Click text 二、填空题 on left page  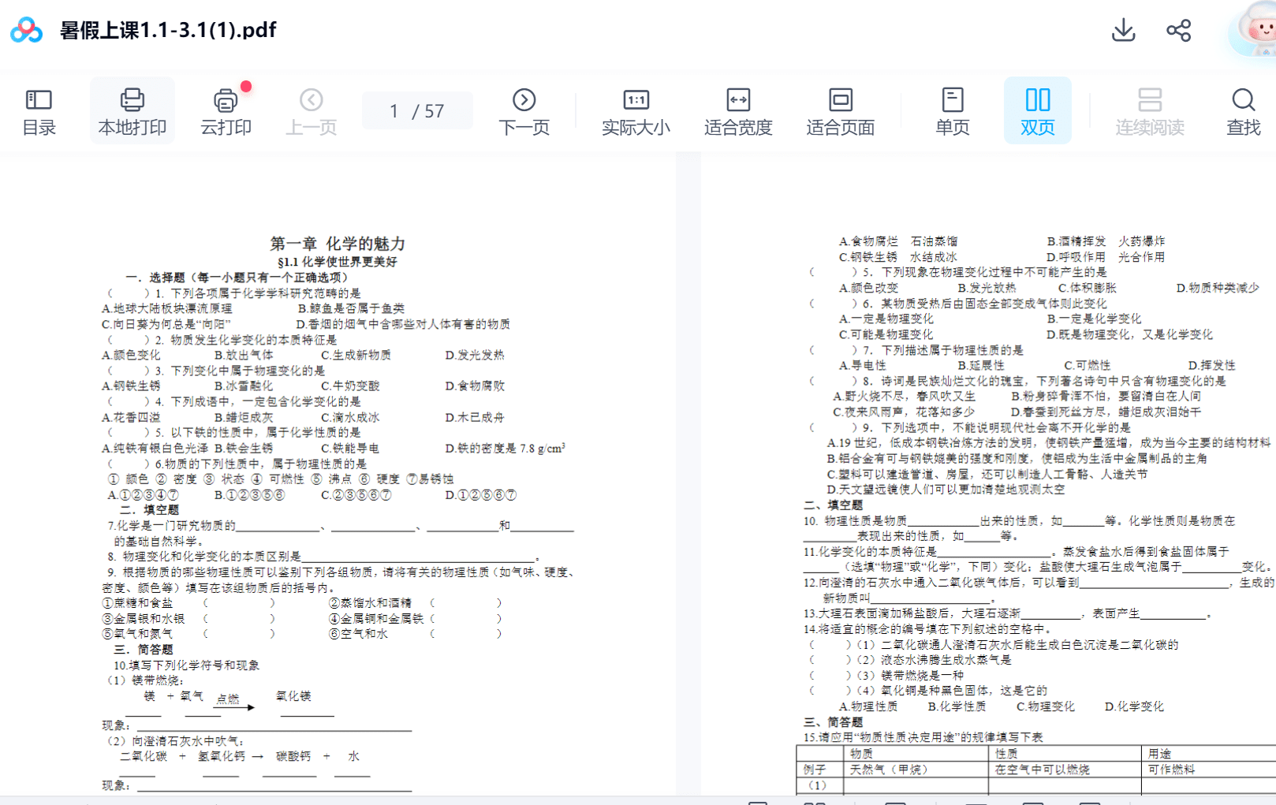[149, 511]
